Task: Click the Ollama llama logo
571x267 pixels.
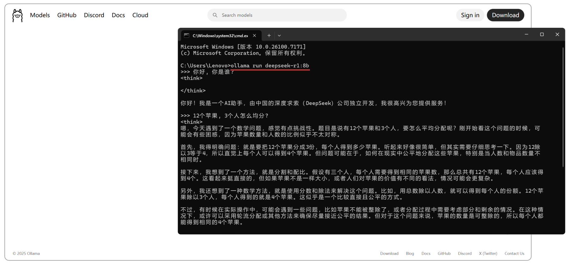Action: tap(17, 15)
